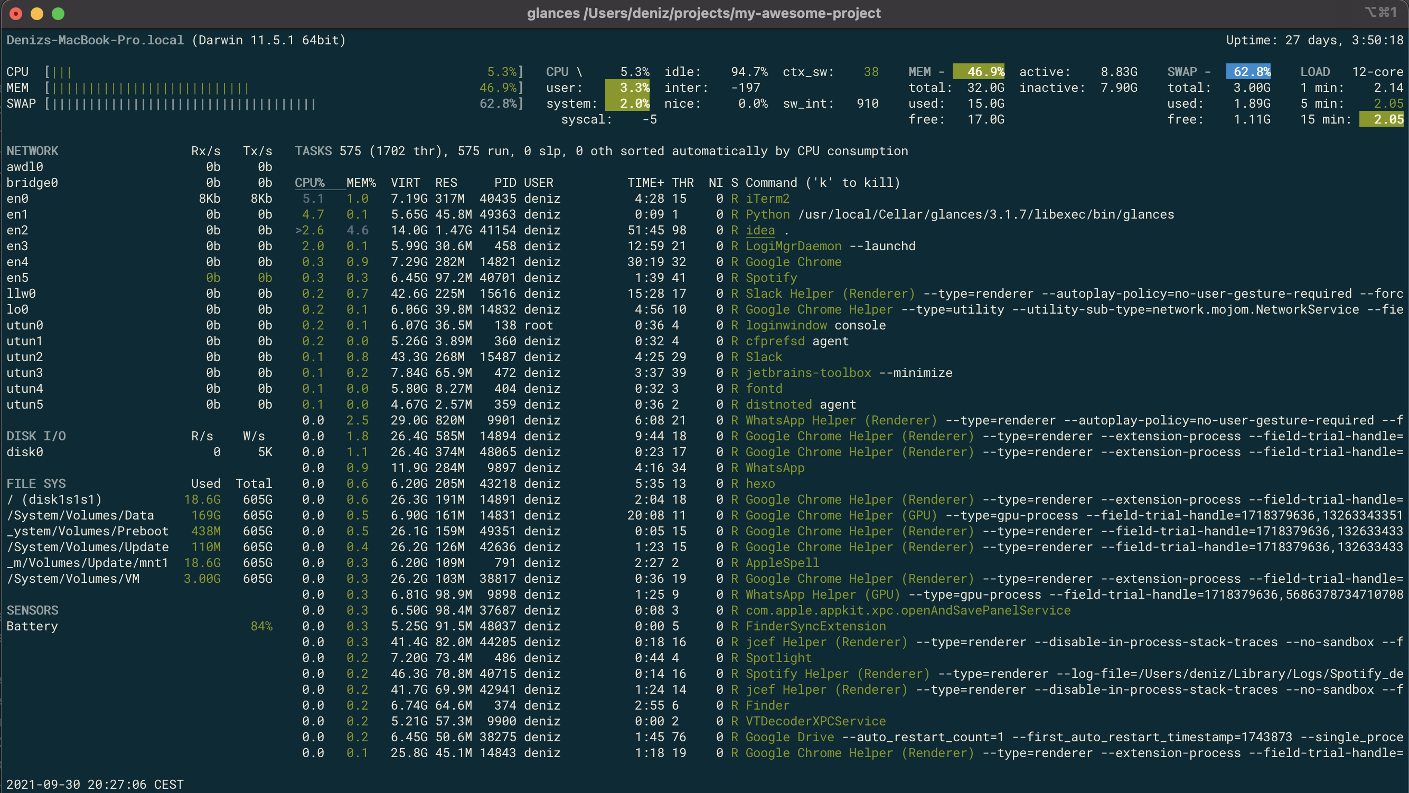Click the SENSORS section heading
1409x793 pixels.
tap(32, 610)
